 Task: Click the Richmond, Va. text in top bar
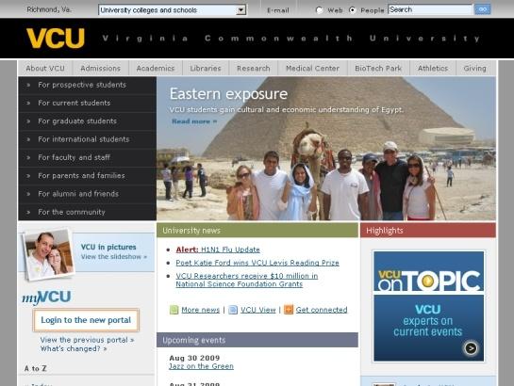49,9
